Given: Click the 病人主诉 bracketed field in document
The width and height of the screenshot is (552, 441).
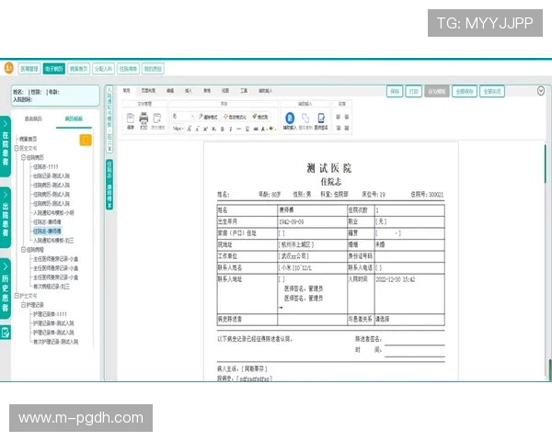Looking at the screenshot, I should pos(254,369).
